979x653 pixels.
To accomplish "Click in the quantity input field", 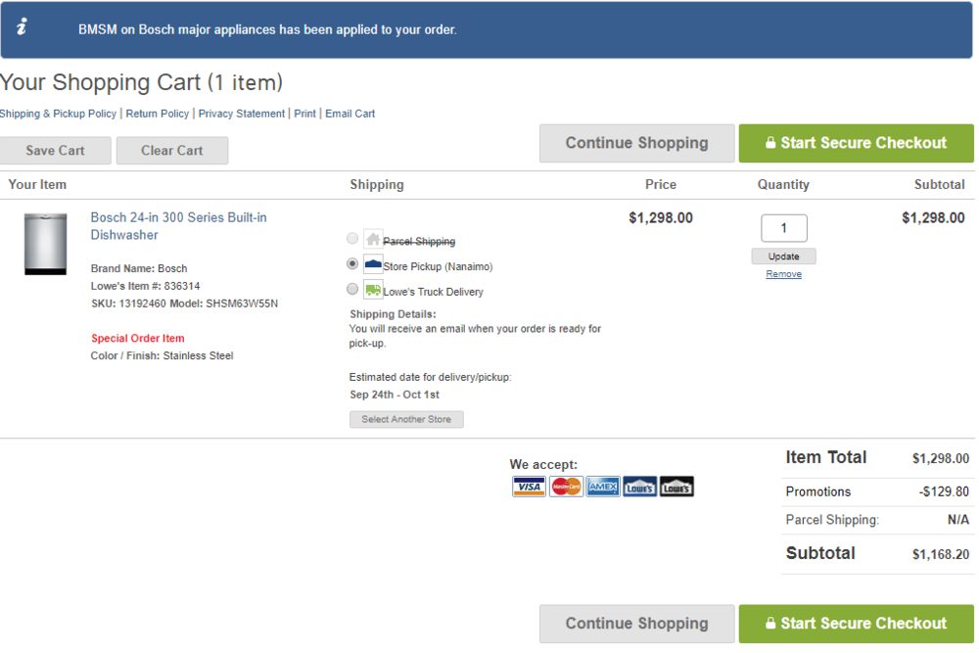I will [x=783, y=228].
